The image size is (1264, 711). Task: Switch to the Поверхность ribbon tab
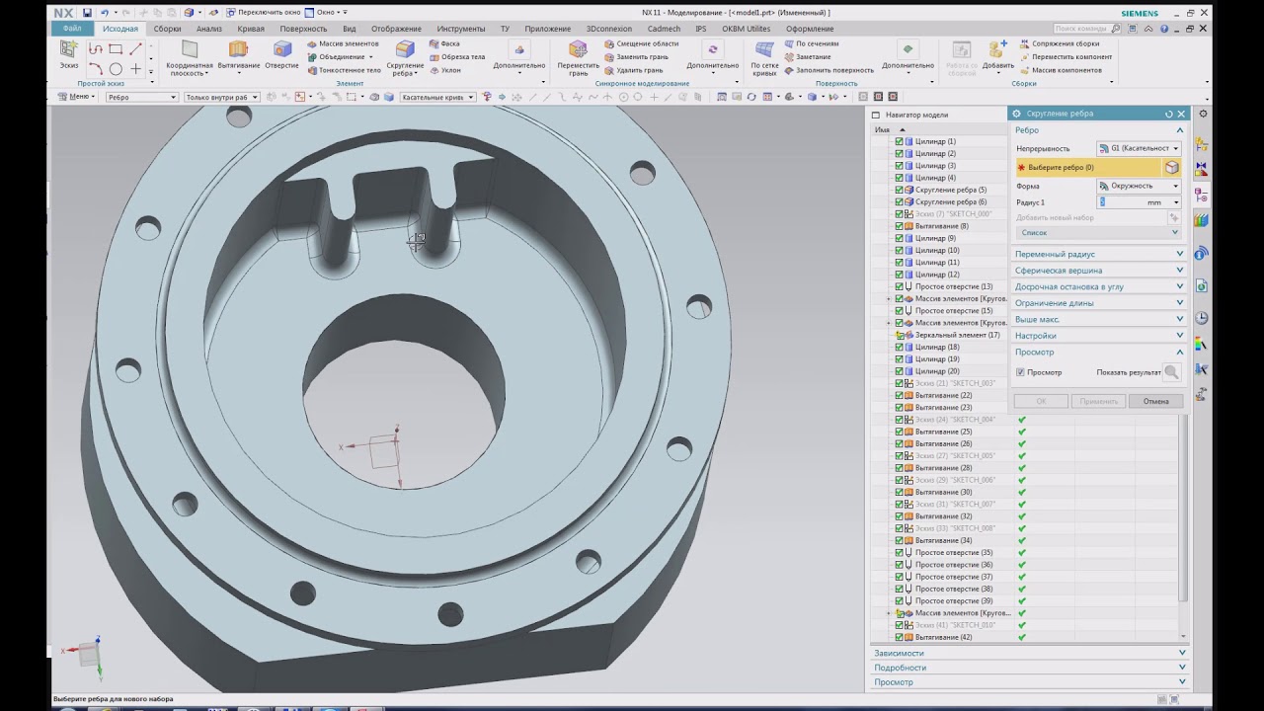tap(303, 29)
